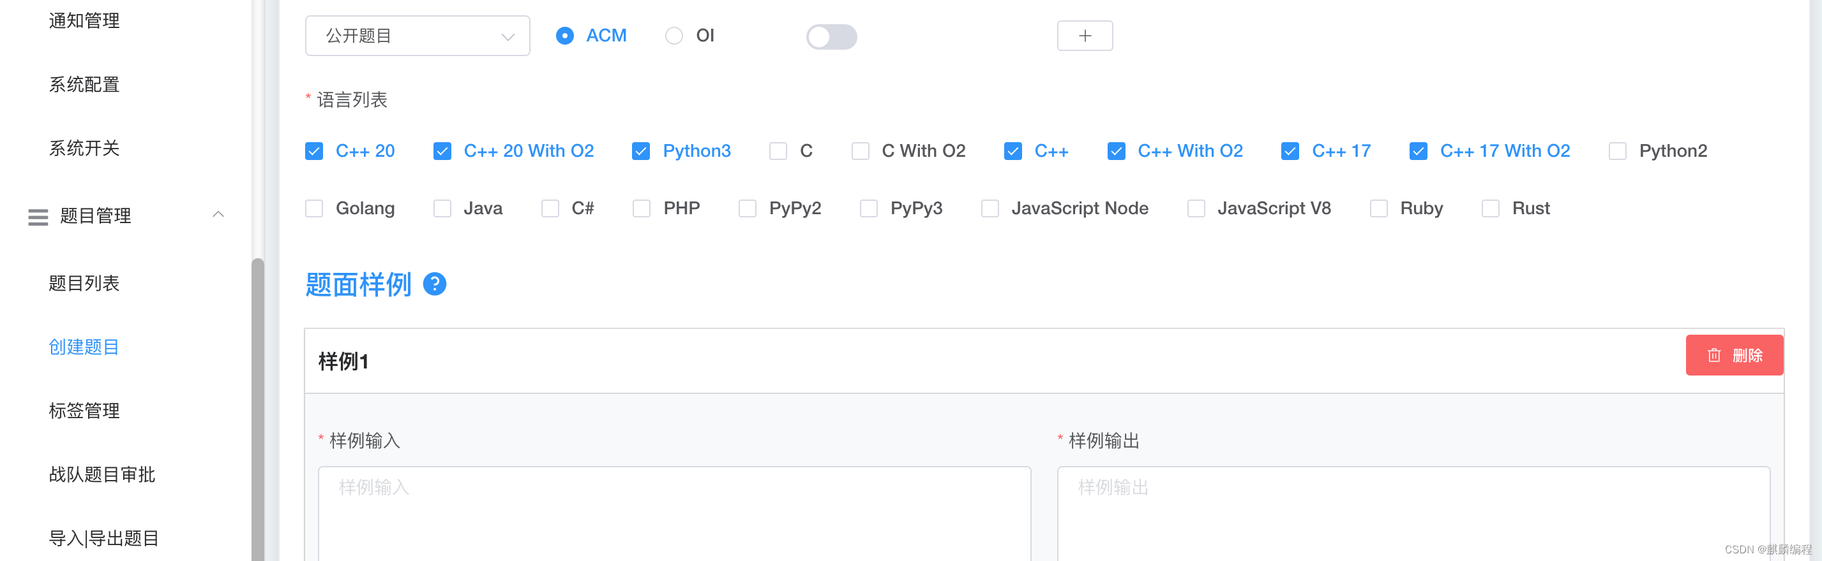Viewport: 1822px width, 561px height.
Task: Uncheck the Python3 checkbox
Action: click(641, 151)
